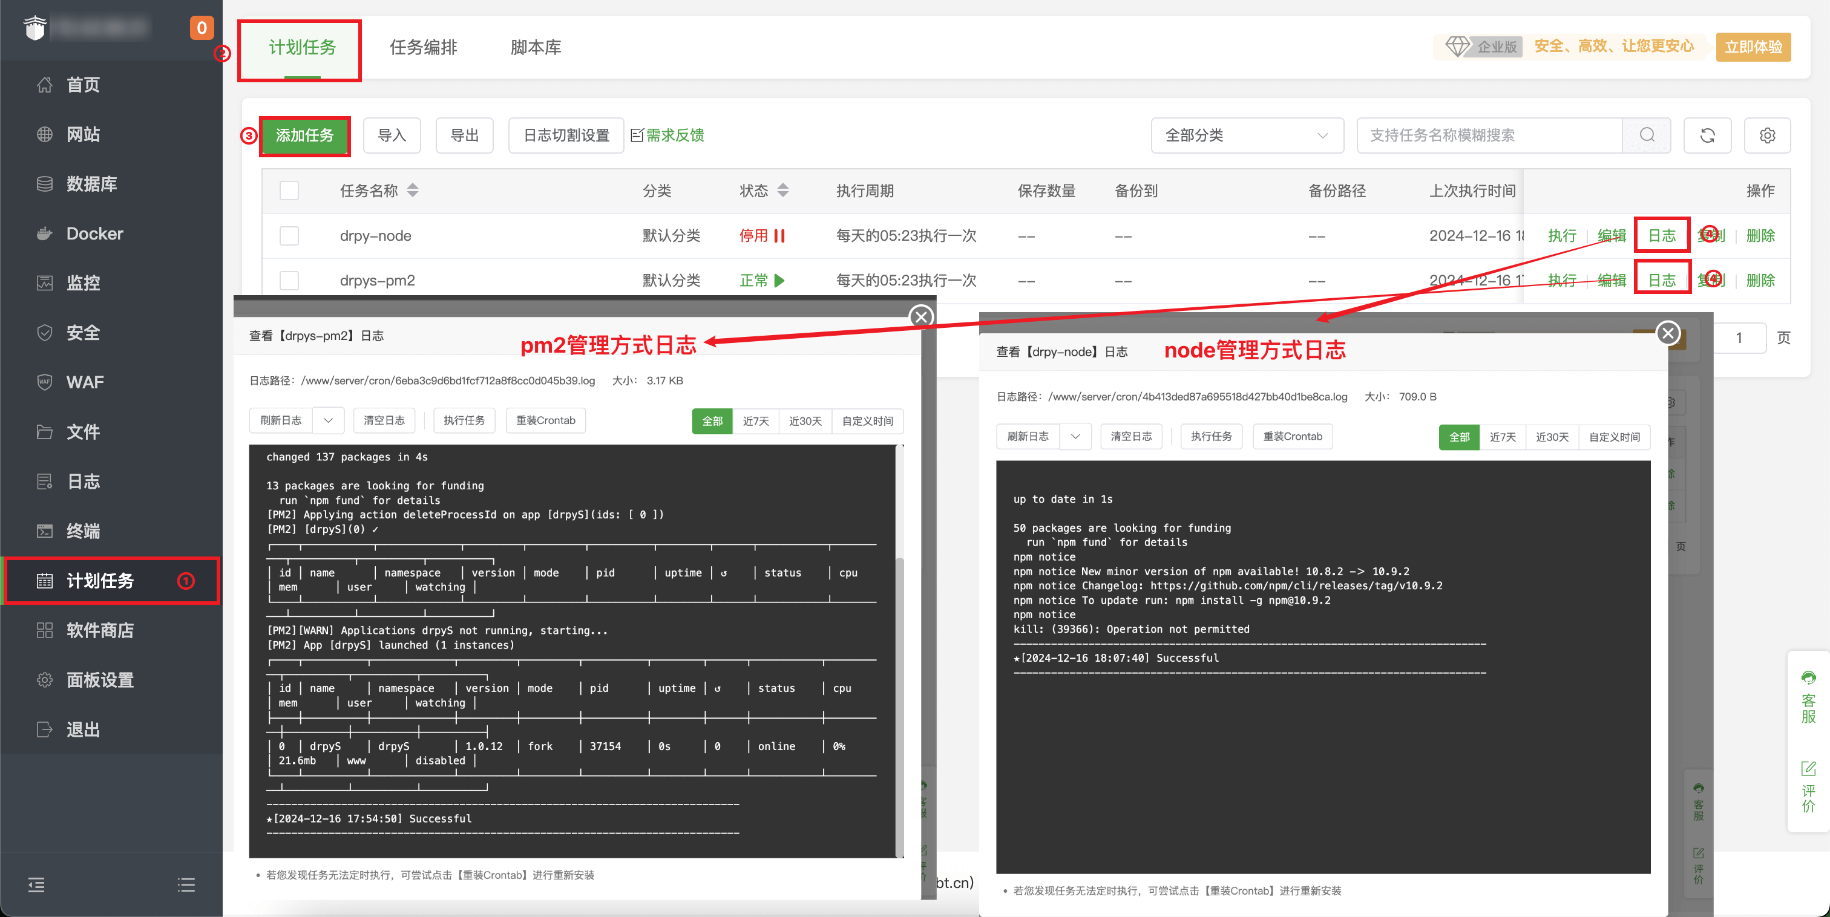Expand 刷新日志 dropdown in pm2 log
The width and height of the screenshot is (1830, 917).
pos(328,420)
